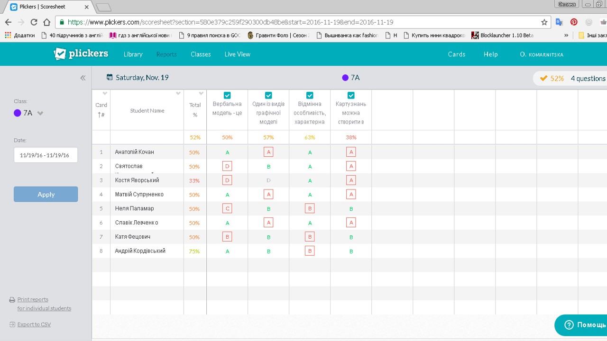Click the boxed wrong answer B for Андрій Кордівський
Viewport: 607px width, 341px height.
point(310,251)
